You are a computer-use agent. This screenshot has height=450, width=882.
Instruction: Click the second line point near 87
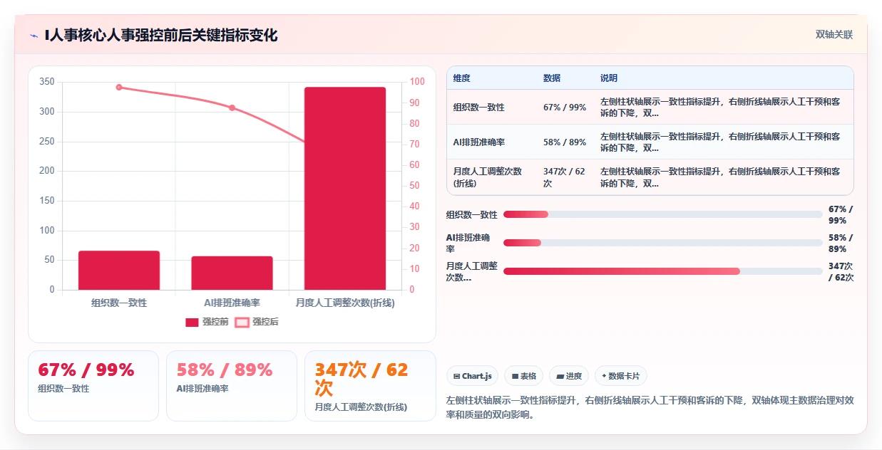coord(232,108)
